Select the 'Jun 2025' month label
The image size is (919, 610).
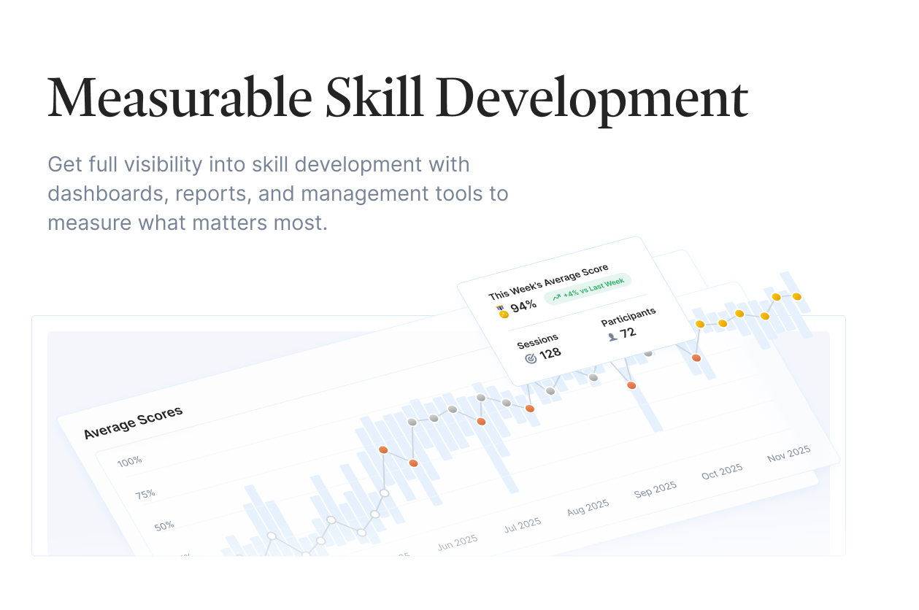(458, 543)
